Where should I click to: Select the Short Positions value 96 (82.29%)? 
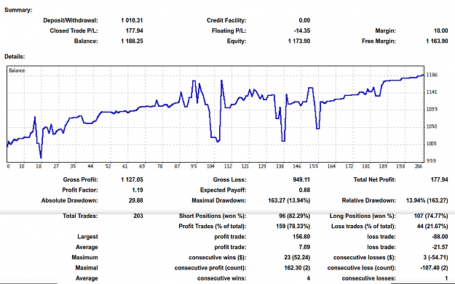pos(295,216)
